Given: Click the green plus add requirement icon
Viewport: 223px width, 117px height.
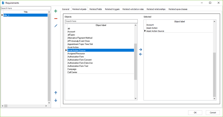Looking at the screenshot, I should tap(56, 11).
